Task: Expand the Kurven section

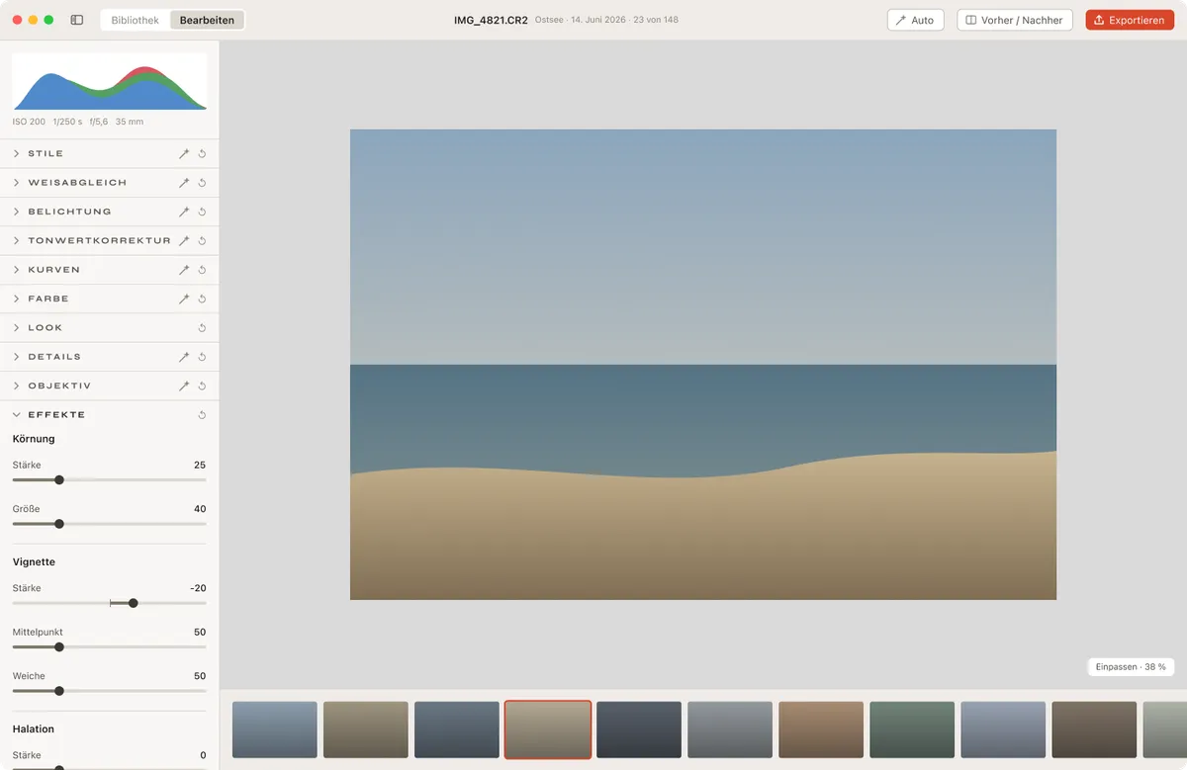Action: pos(17,270)
